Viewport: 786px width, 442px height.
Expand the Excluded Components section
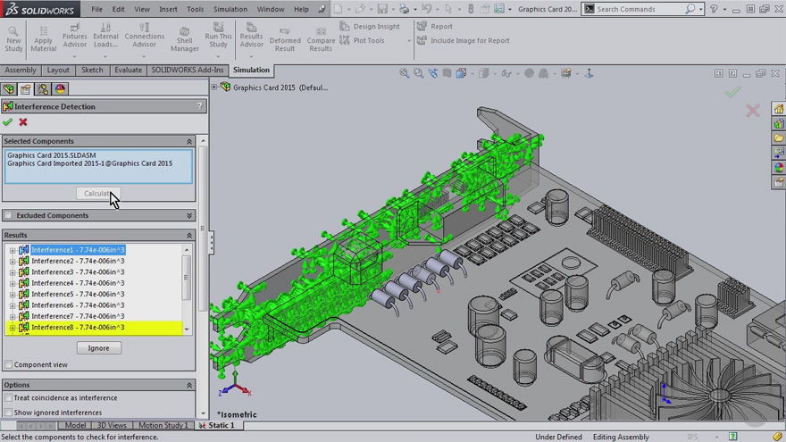[x=189, y=215]
